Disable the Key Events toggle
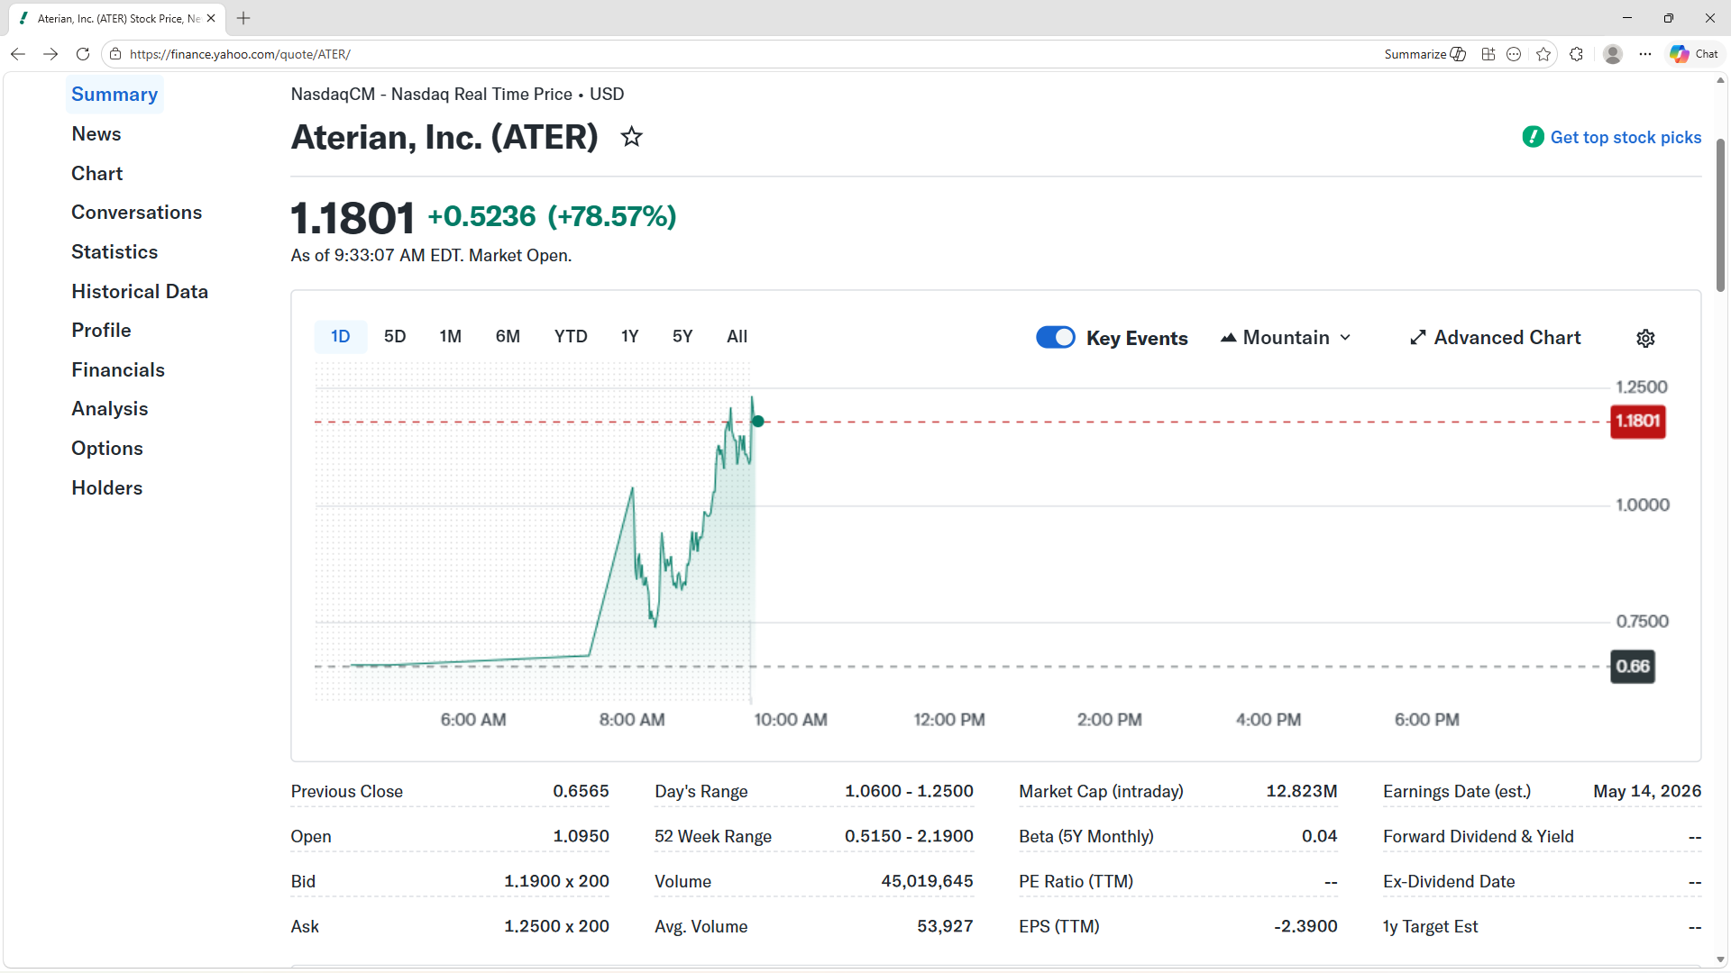The height and width of the screenshot is (973, 1731). pos(1056,337)
